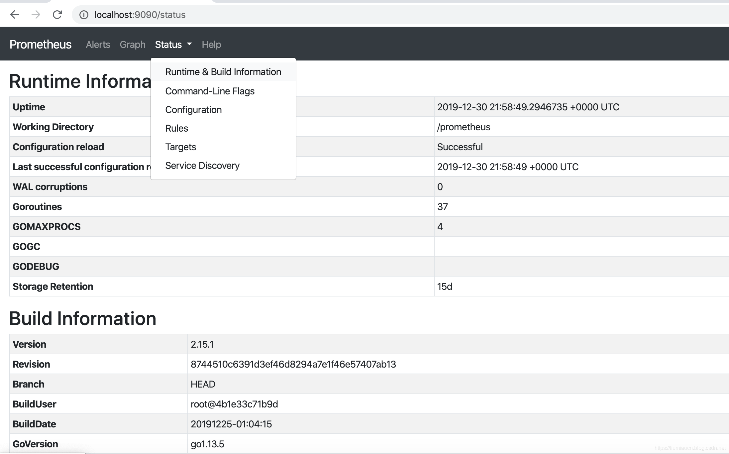
Task: Click the Storage Retention label
Action: pyautogui.click(x=53, y=286)
